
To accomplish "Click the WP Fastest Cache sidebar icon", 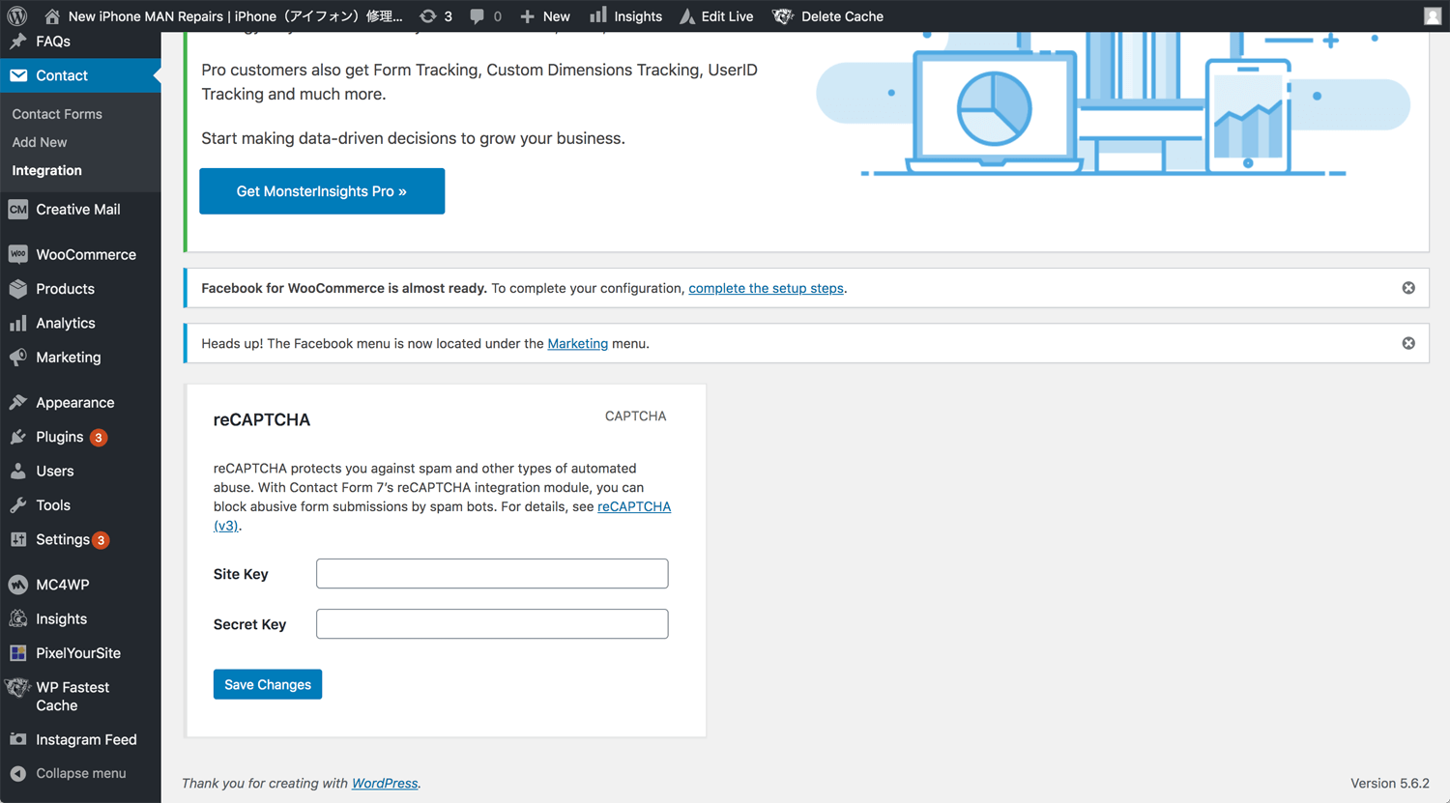I will [x=17, y=687].
